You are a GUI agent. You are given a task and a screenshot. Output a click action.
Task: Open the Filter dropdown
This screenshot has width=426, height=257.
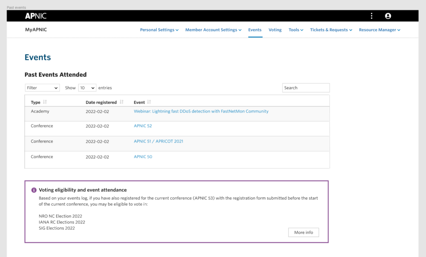pos(42,88)
